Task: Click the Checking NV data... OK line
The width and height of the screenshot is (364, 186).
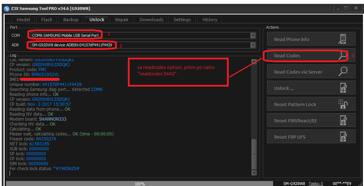Action: [x=33, y=124]
